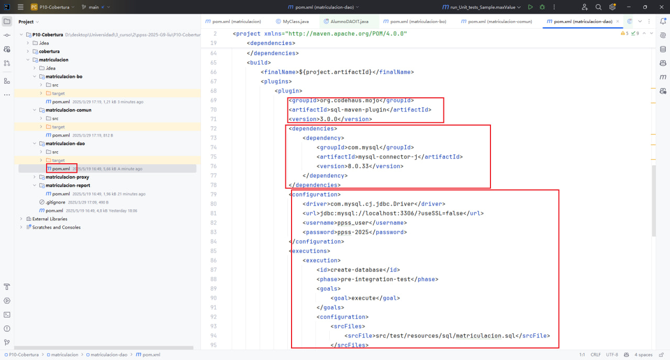Open the Problems tool window
Image resolution: width=670 pixels, height=360 pixels.
pyautogui.click(x=7, y=329)
